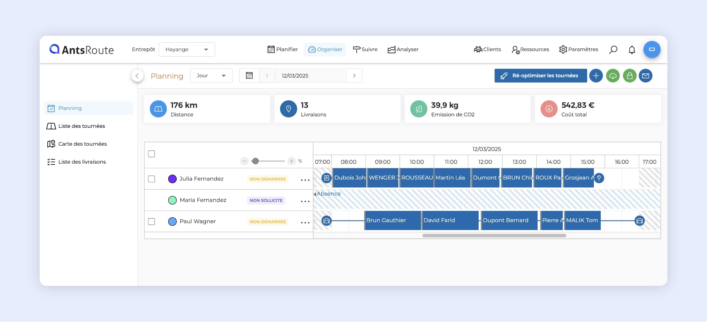Open the Hayange warehouse dropdown

coord(187,49)
